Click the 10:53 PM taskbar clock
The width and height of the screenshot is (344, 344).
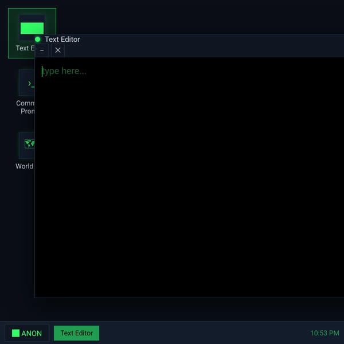(x=325, y=333)
